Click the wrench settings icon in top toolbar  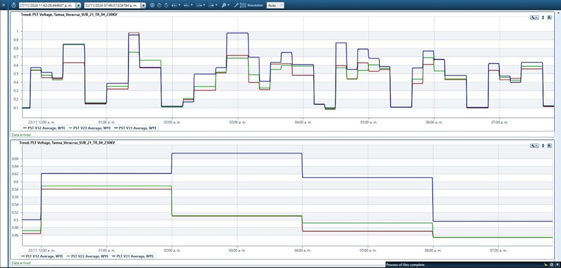236,5
